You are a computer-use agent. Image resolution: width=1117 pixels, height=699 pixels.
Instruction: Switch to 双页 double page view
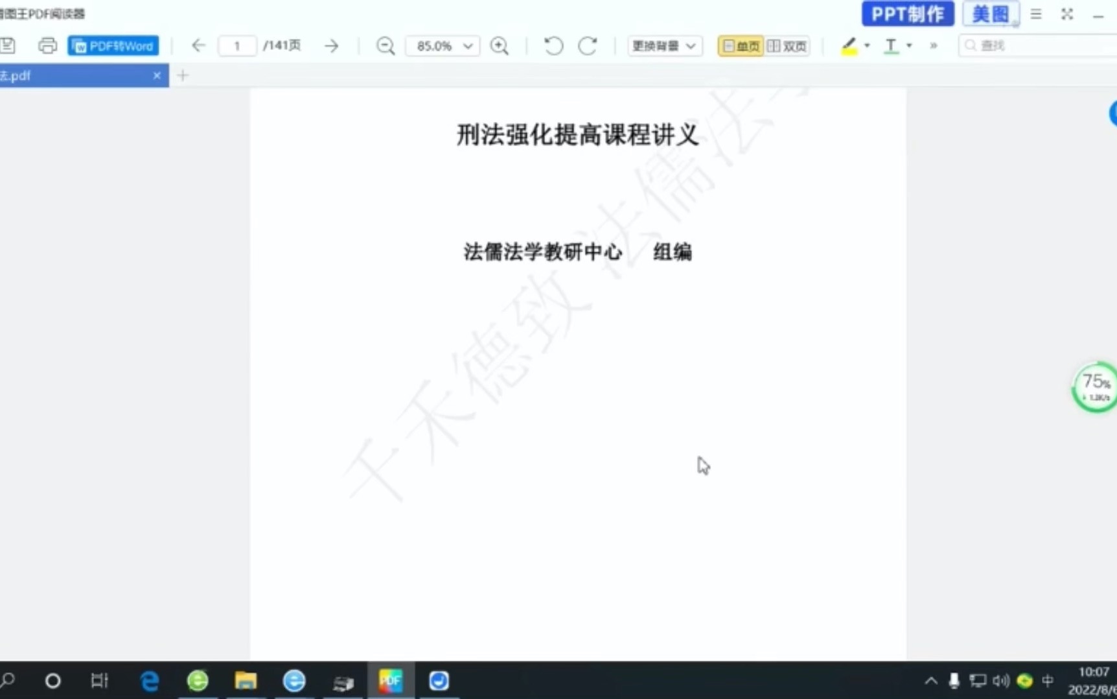click(787, 45)
